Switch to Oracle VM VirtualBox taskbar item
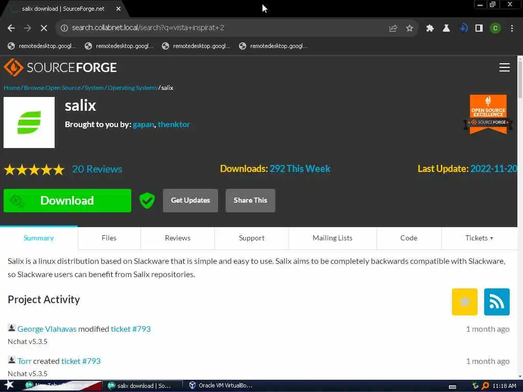This screenshot has width=523, height=392. 221,386
